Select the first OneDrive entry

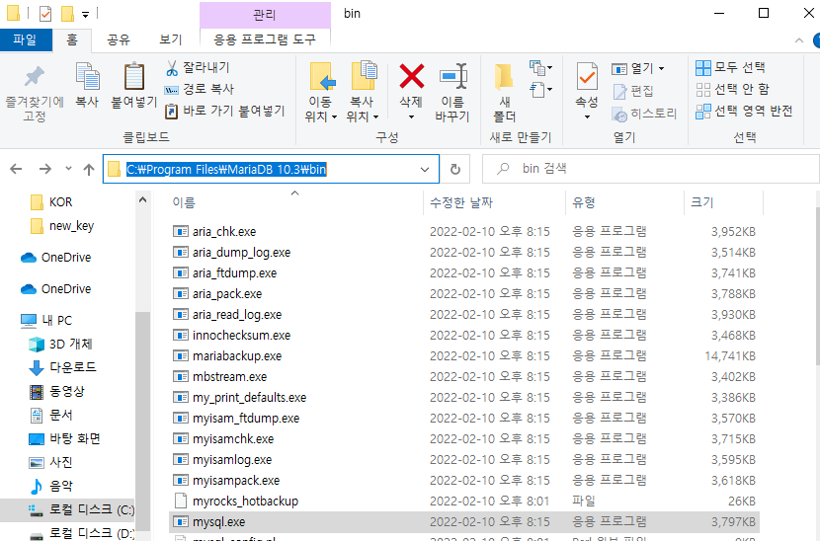click(56, 257)
